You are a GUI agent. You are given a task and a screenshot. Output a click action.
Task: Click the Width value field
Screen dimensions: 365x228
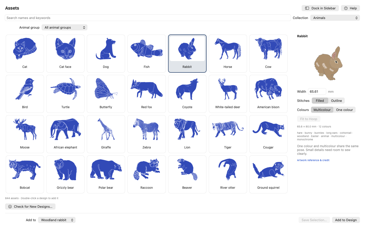[317, 91]
